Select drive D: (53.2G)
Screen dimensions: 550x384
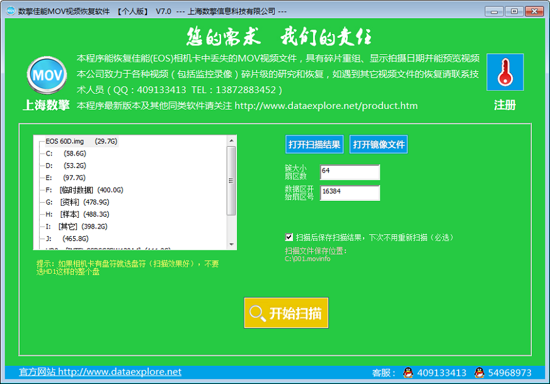pyautogui.click(x=66, y=166)
